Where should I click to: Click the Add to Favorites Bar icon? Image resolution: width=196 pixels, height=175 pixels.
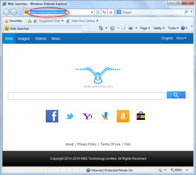[29, 21]
